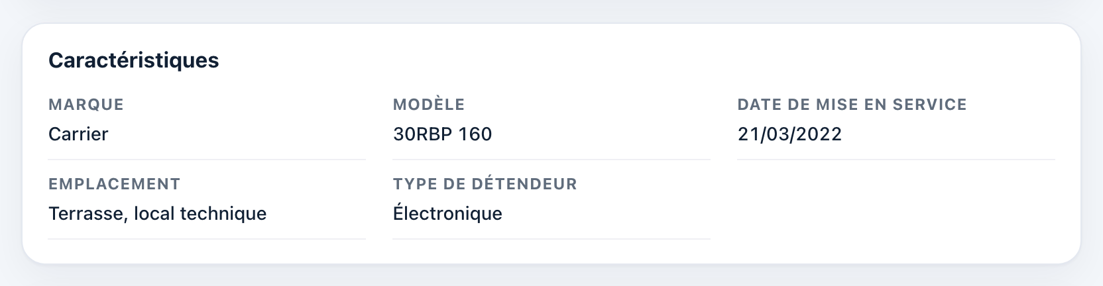The width and height of the screenshot is (1103, 286).
Task: Click the 21/03/2022 commissioning date value
Action: click(x=789, y=134)
